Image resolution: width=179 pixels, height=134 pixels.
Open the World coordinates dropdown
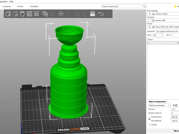[x=159, y=105]
